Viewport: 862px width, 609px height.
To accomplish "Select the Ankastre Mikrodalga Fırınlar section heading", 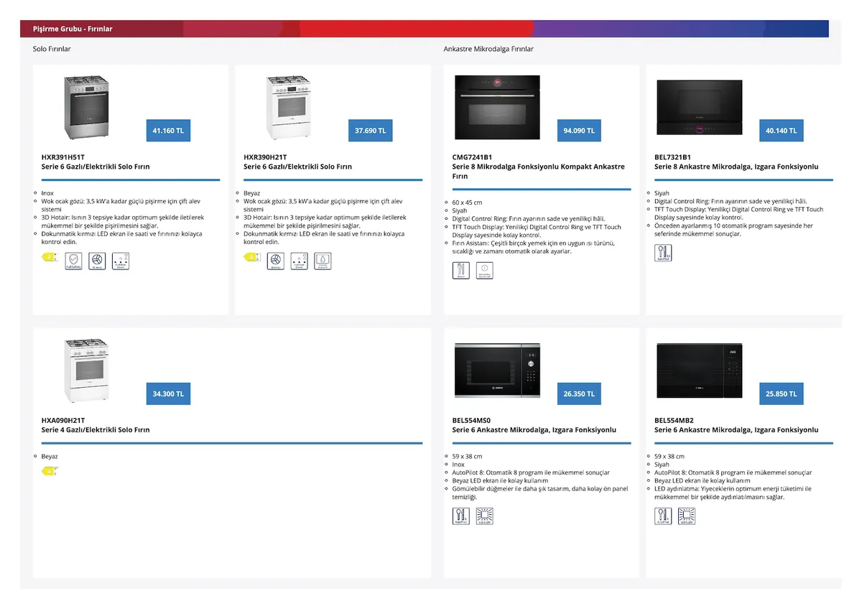I will tap(488, 49).
